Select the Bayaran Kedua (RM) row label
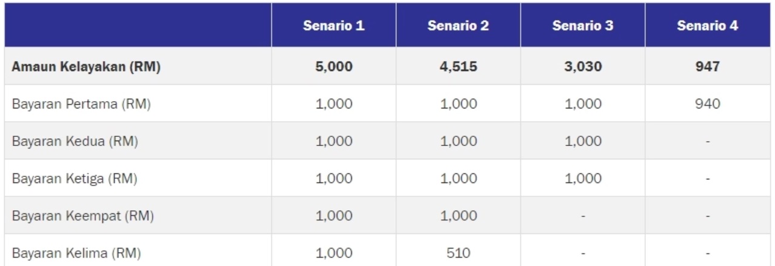The width and height of the screenshot is (775, 266). click(x=75, y=142)
